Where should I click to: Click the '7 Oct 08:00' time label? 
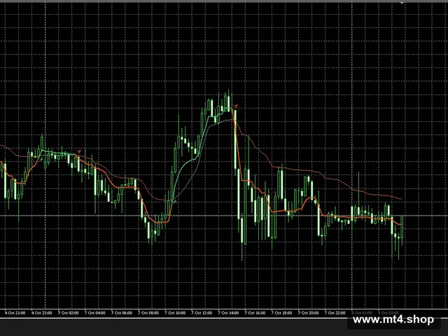[x=148, y=313]
